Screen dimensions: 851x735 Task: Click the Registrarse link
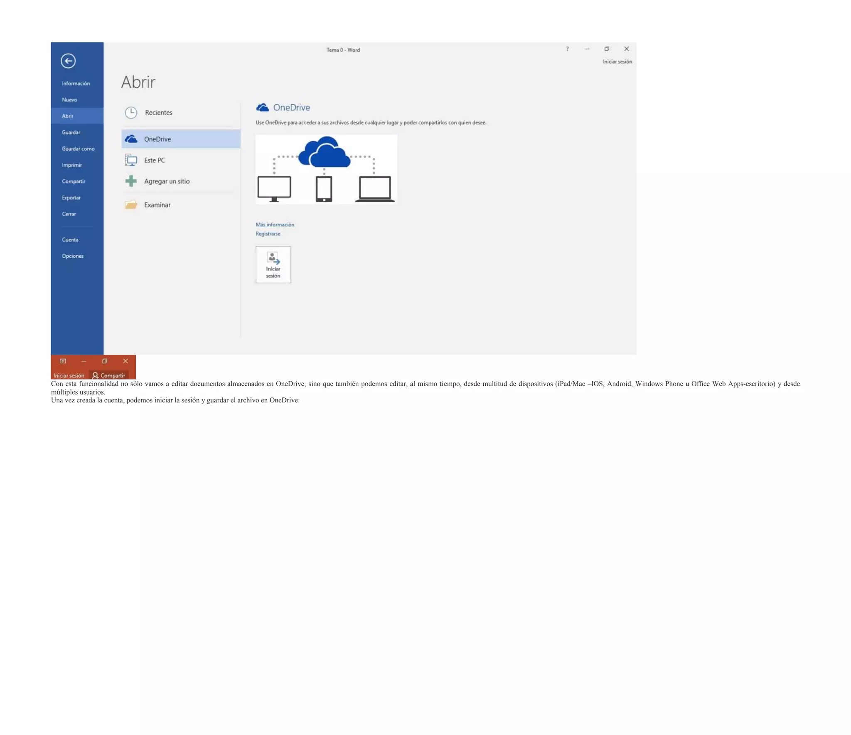coord(268,234)
